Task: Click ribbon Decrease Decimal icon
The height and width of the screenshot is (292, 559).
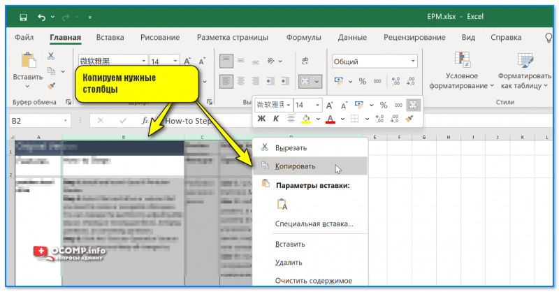Action: click(x=410, y=81)
